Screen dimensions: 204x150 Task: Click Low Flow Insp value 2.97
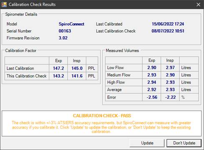(x=170, y=67)
